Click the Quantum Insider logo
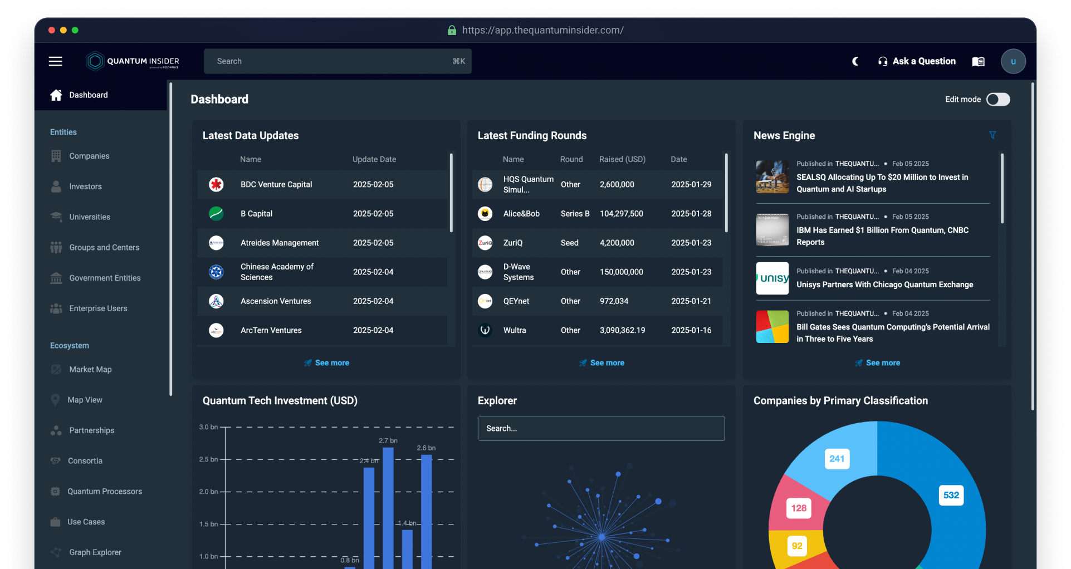 click(x=133, y=61)
